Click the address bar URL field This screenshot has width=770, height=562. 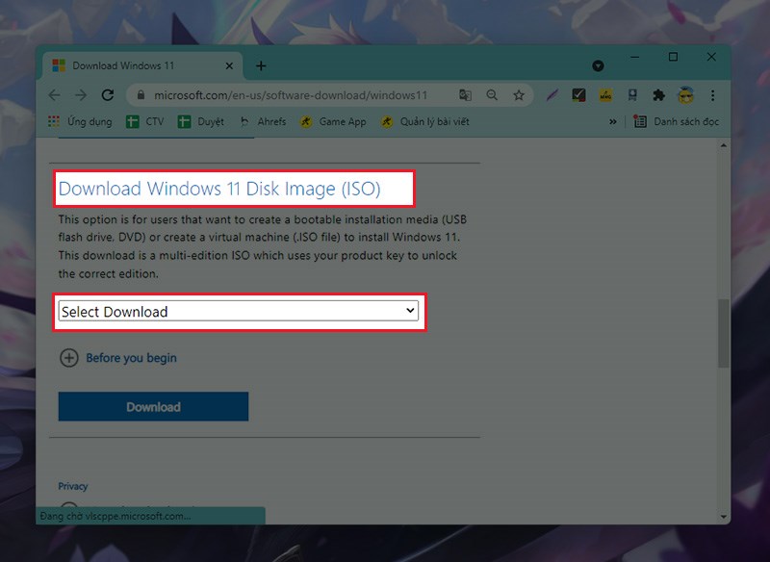(x=289, y=95)
